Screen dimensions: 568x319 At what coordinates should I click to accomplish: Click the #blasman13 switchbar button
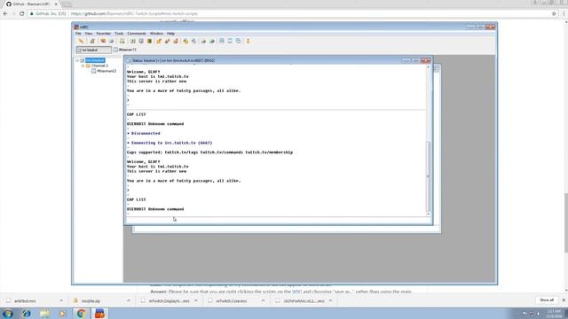click(x=124, y=50)
